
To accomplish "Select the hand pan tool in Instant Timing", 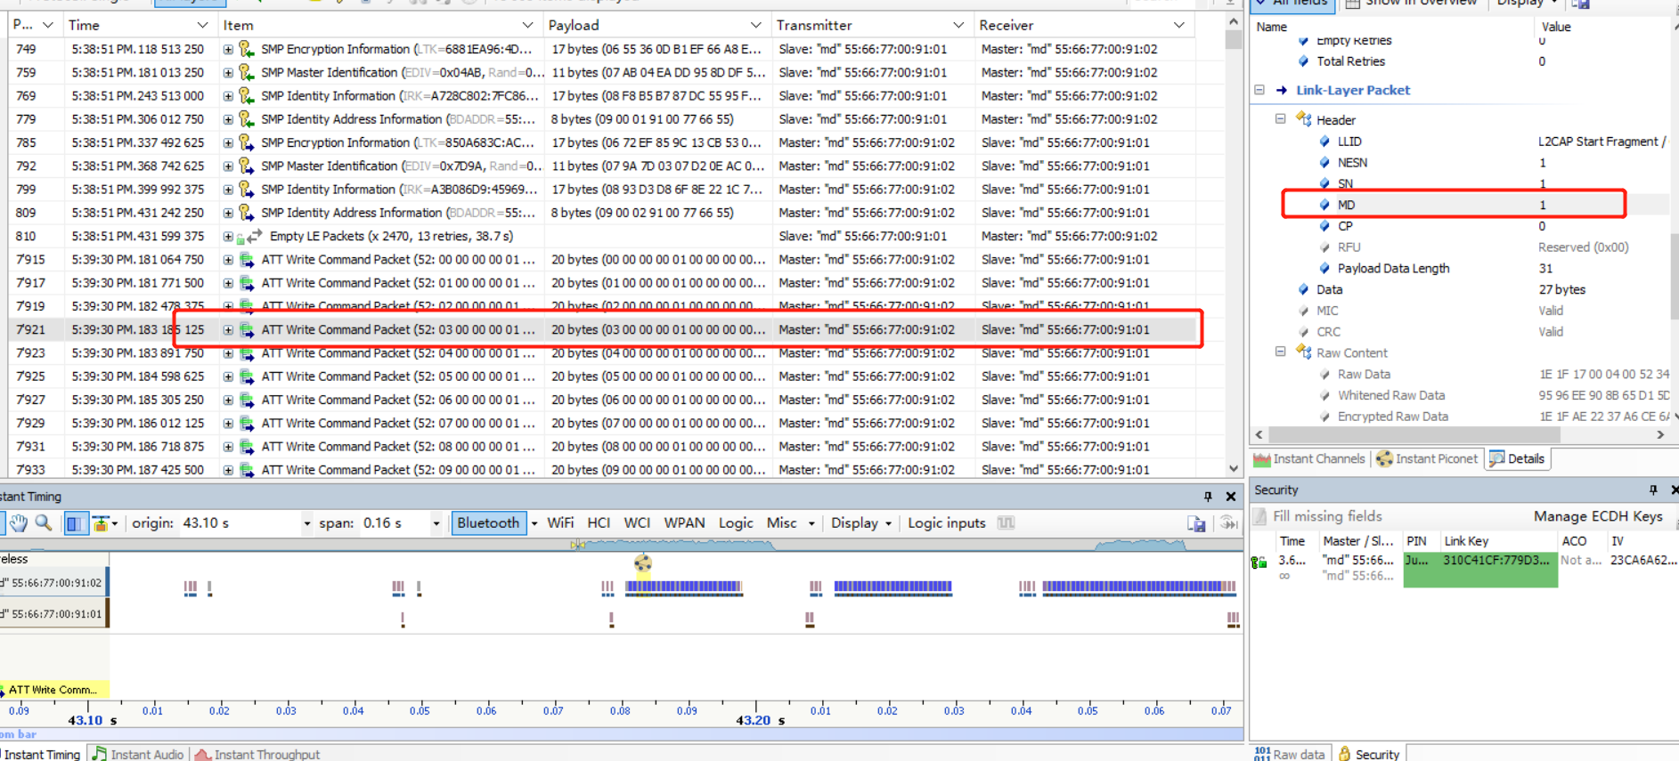I will 18,523.
